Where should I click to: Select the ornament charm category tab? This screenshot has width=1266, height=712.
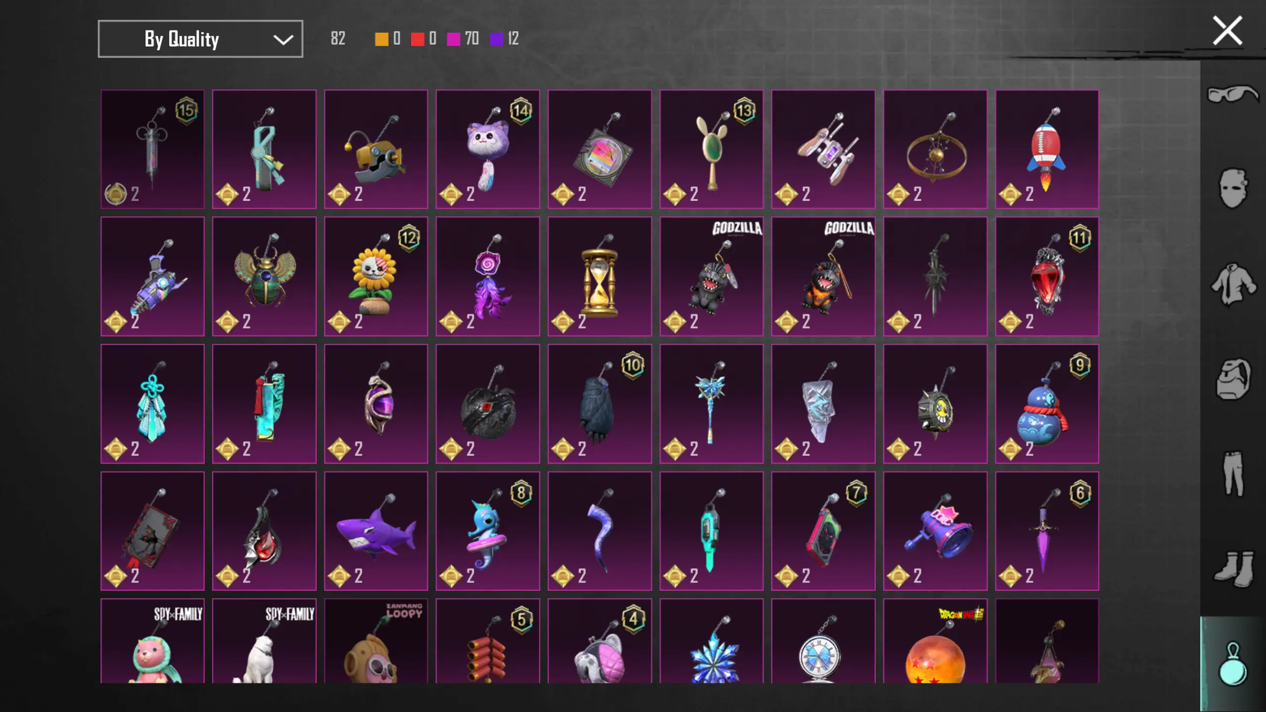[1232, 664]
